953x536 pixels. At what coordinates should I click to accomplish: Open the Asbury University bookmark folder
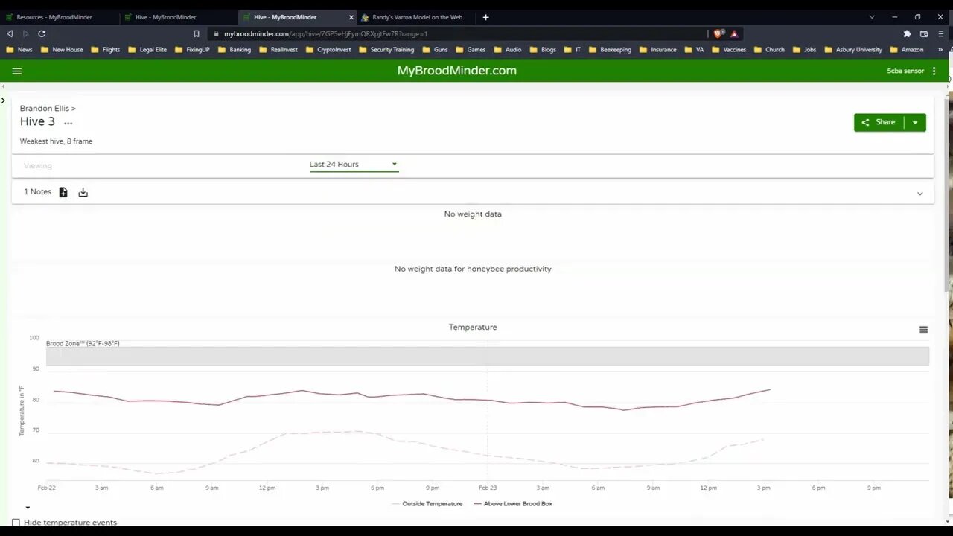[852, 50]
